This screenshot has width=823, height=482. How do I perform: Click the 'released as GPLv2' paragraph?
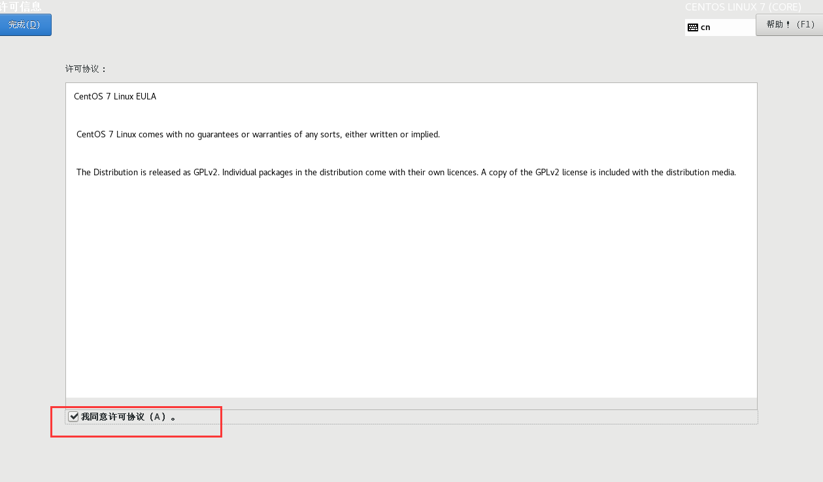(406, 173)
